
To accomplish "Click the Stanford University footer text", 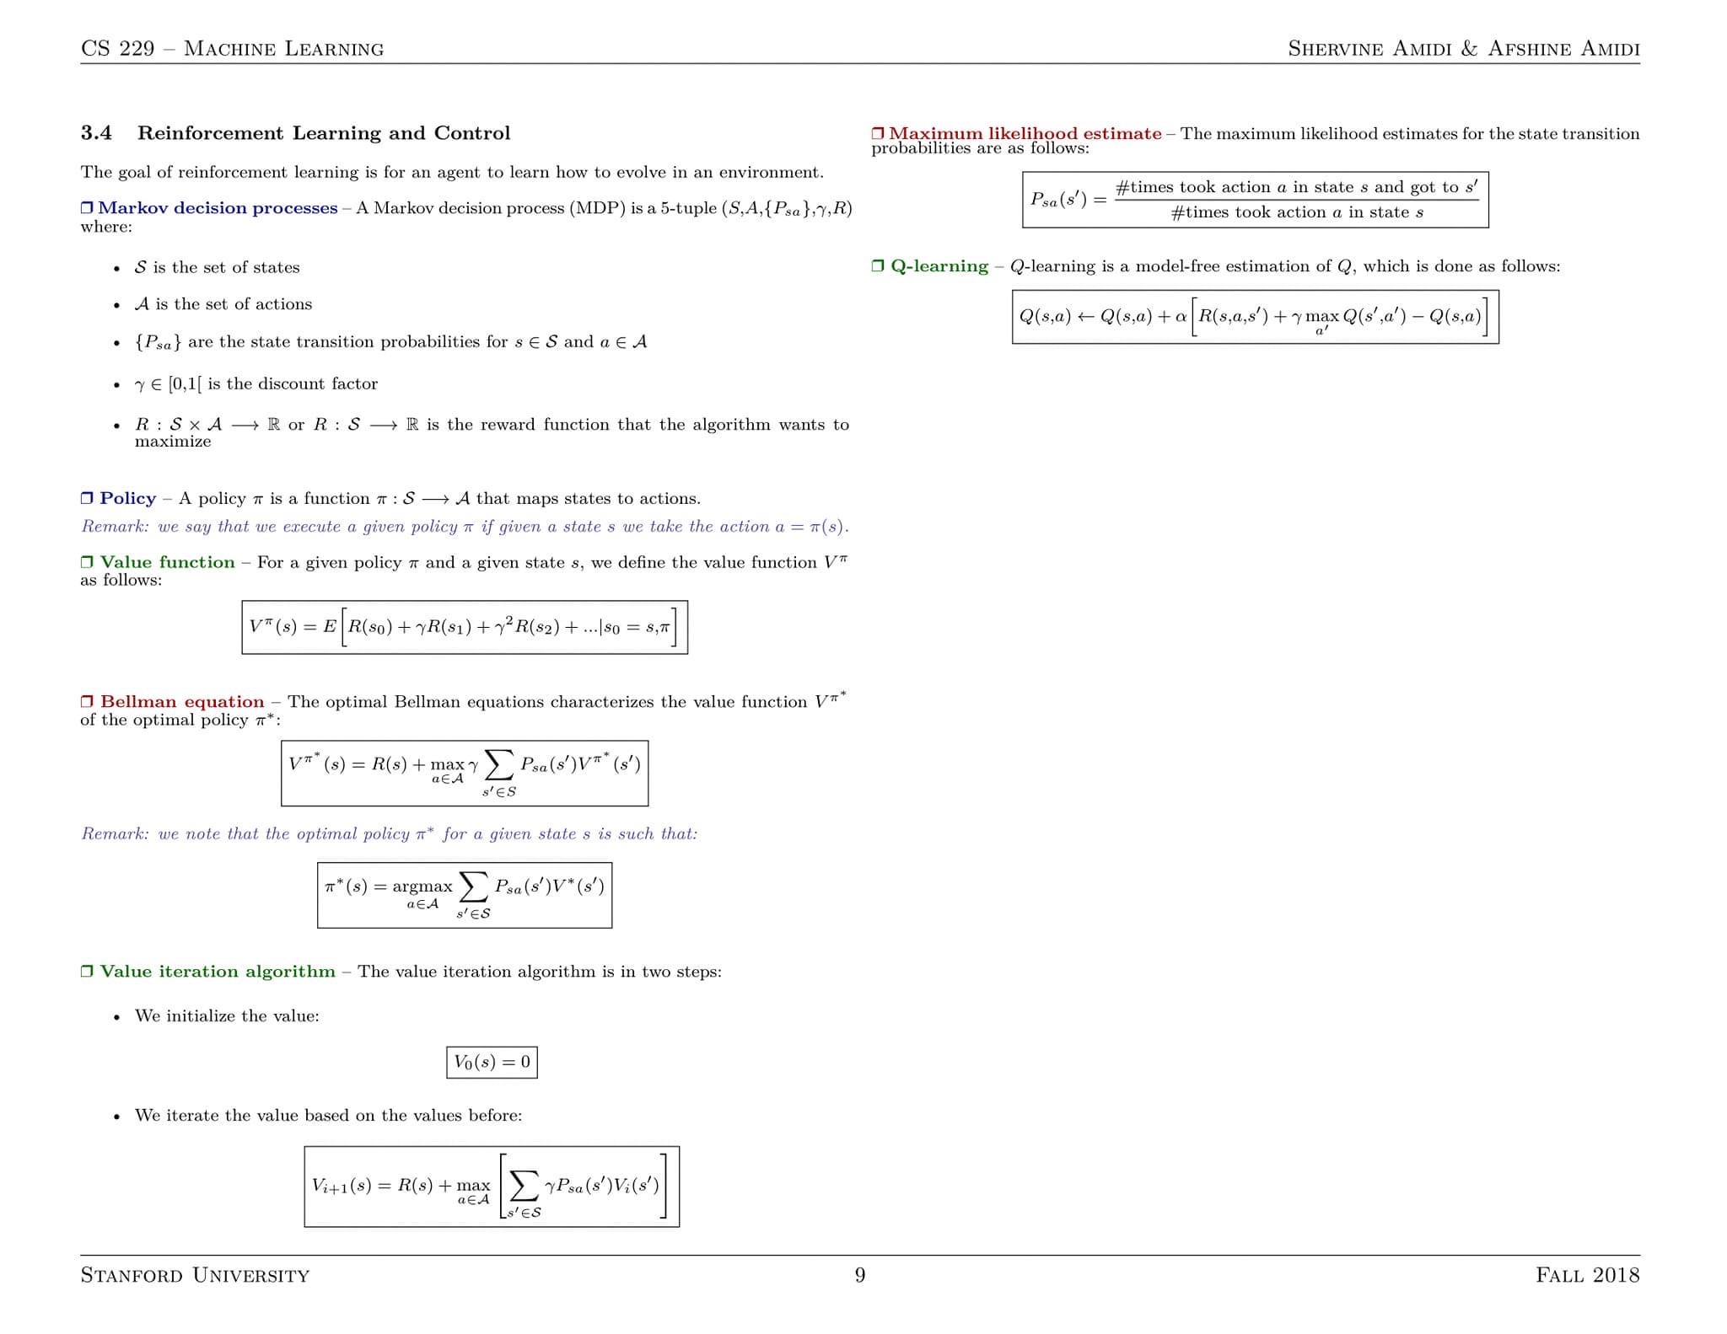I will tap(195, 1275).
